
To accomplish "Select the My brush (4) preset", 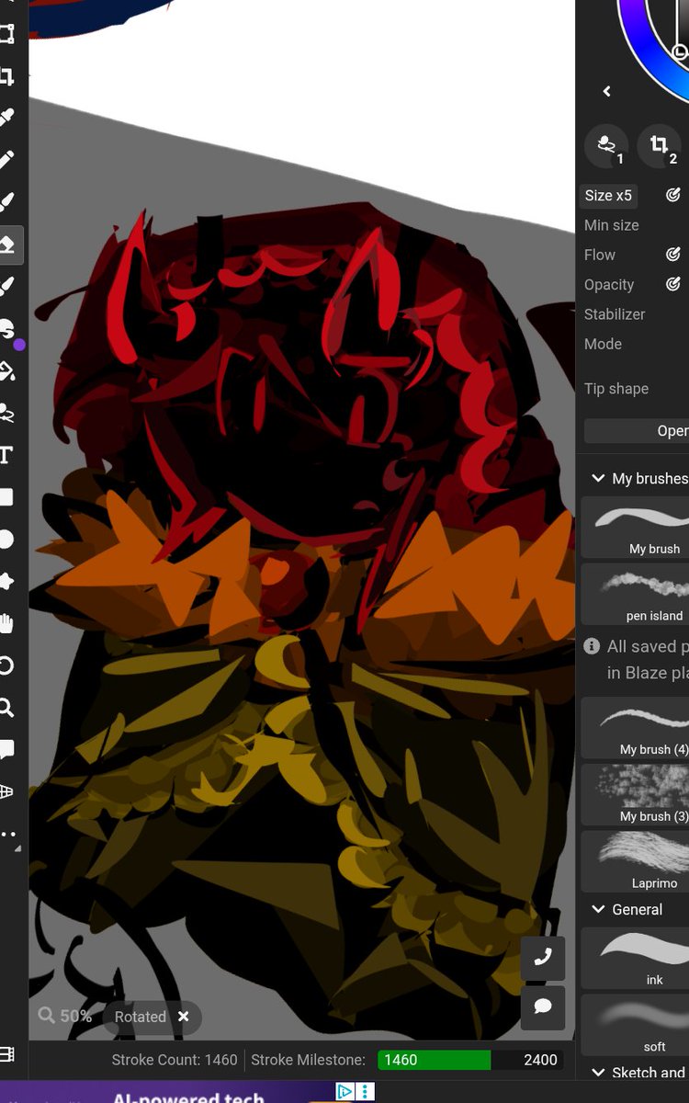I will point(635,728).
